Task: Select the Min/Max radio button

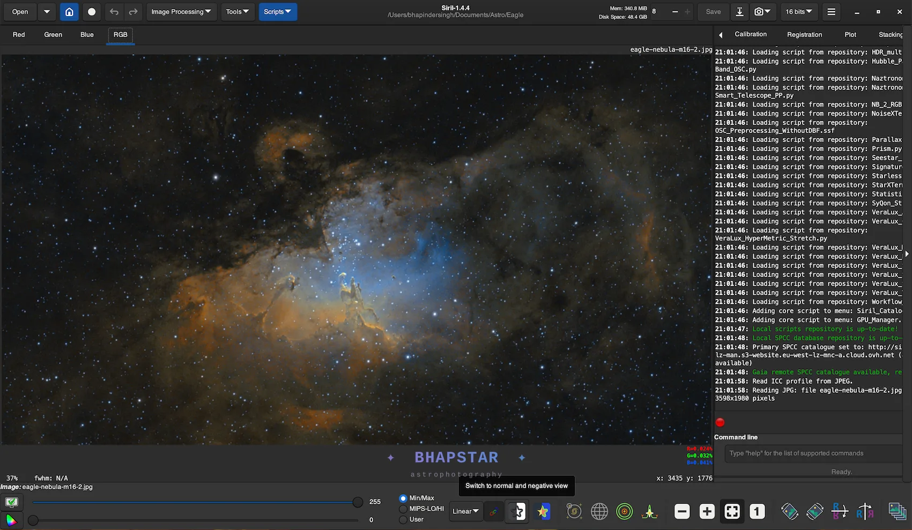Action: pos(403,498)
